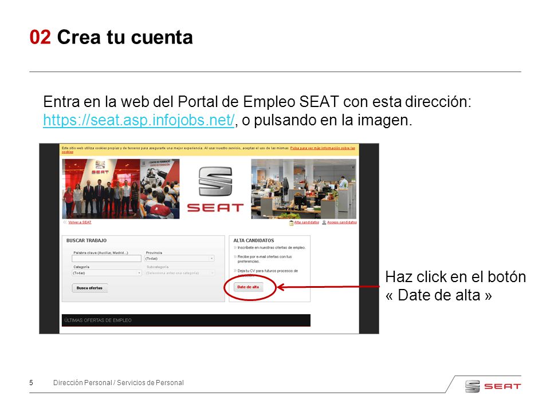Click the clipboard icon beside Alta candidatos
550x412 pixels.
point(291,223)
